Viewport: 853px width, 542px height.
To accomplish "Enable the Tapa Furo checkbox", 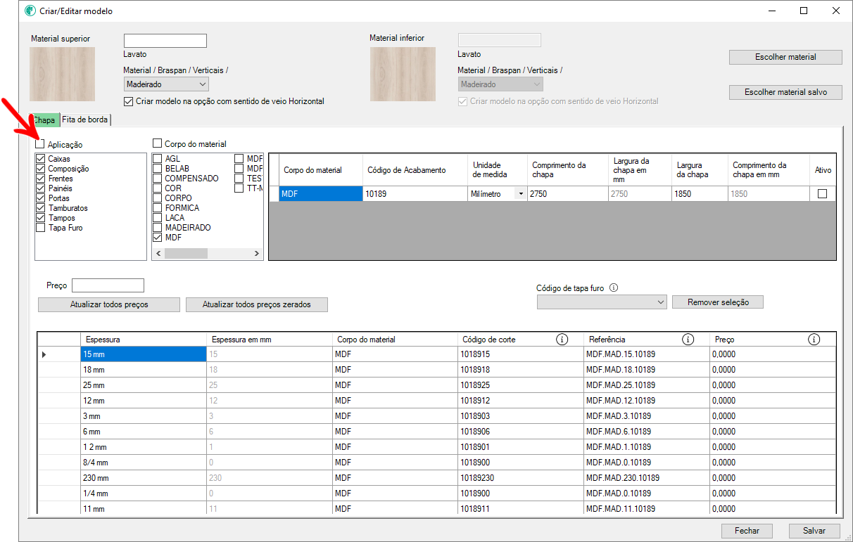I will [x=40, y=228].
